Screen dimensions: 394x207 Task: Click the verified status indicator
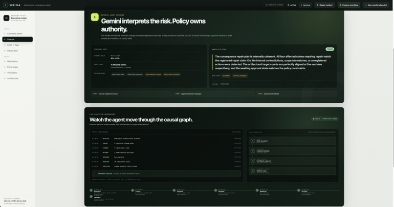pyautogui.click(x=292, y=5)
